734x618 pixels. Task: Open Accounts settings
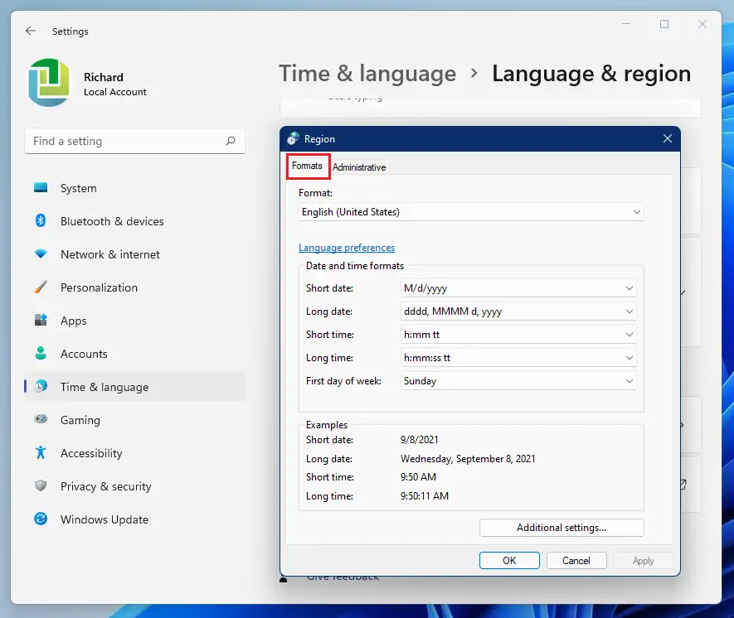[x=135, y=354]
